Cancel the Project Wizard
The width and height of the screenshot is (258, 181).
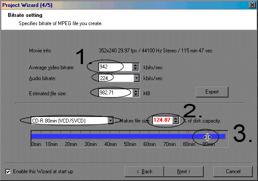coord(233,171)
